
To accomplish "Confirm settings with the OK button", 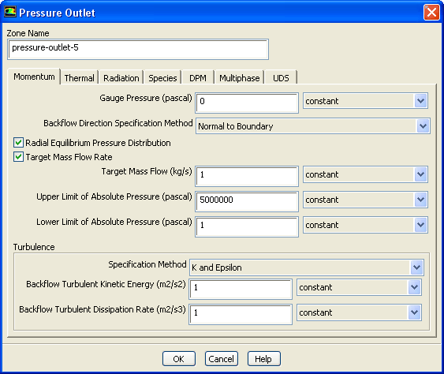I will pos(179,359).
